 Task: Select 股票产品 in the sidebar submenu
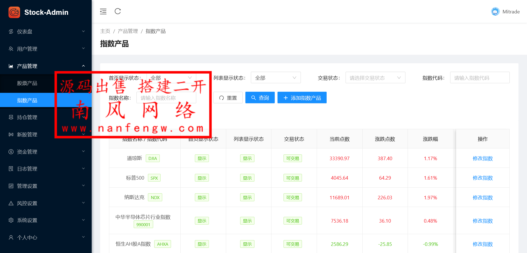pyautogui.click(x=27, y=83)
